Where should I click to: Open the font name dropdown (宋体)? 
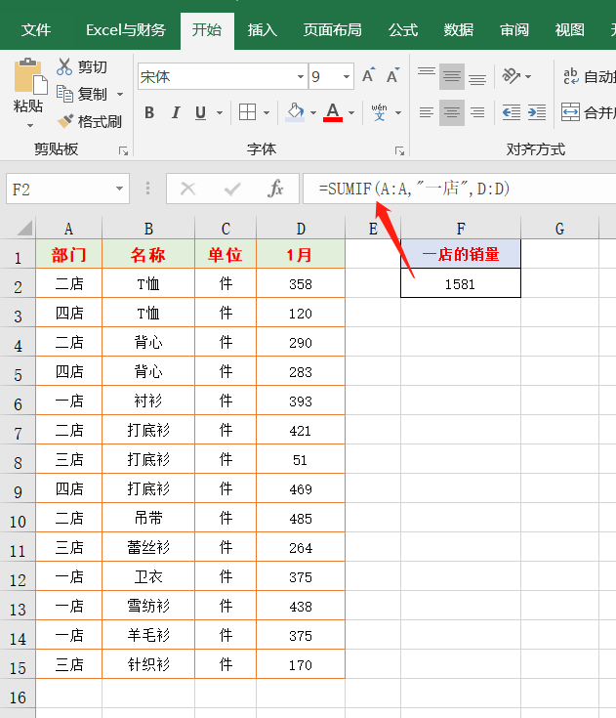pos(301,77)
